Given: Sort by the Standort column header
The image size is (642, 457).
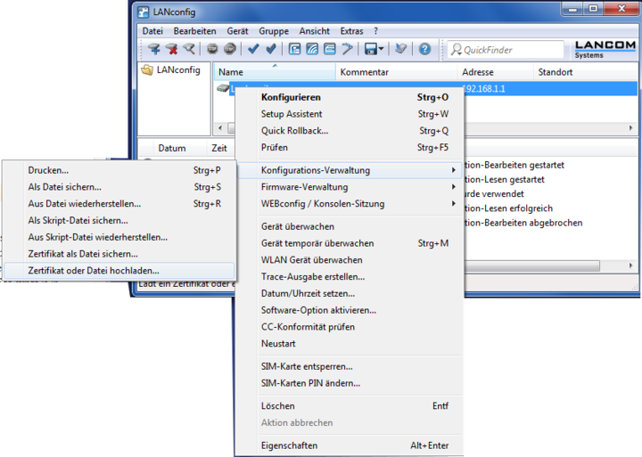Looking at the screenshot, I should tap(586, 72).
